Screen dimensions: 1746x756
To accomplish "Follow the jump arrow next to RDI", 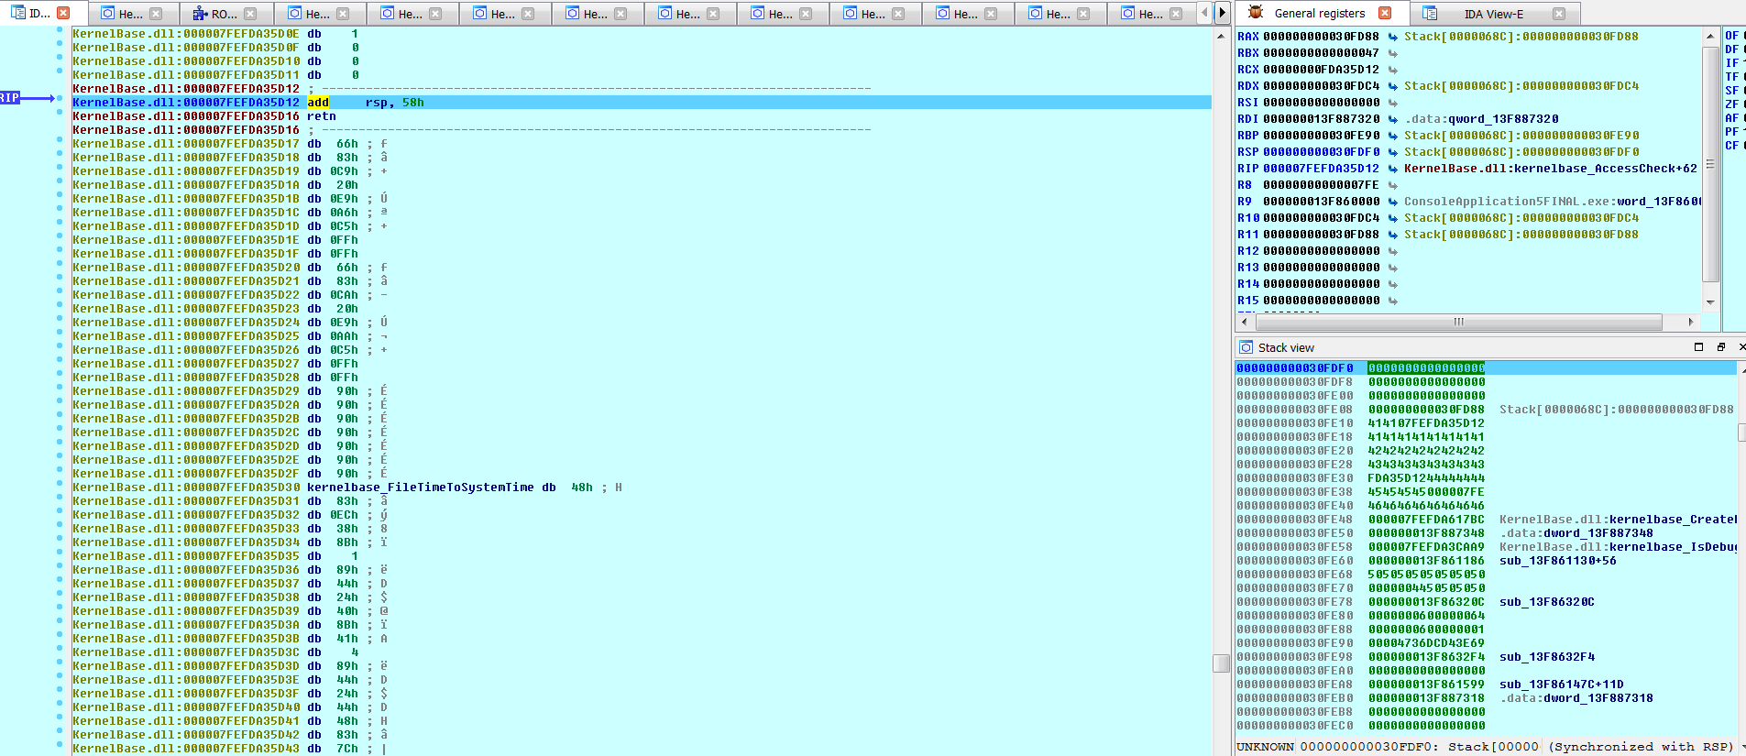I will coord(1392,119).
